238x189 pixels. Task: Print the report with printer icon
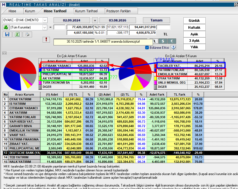pos(27,34)
